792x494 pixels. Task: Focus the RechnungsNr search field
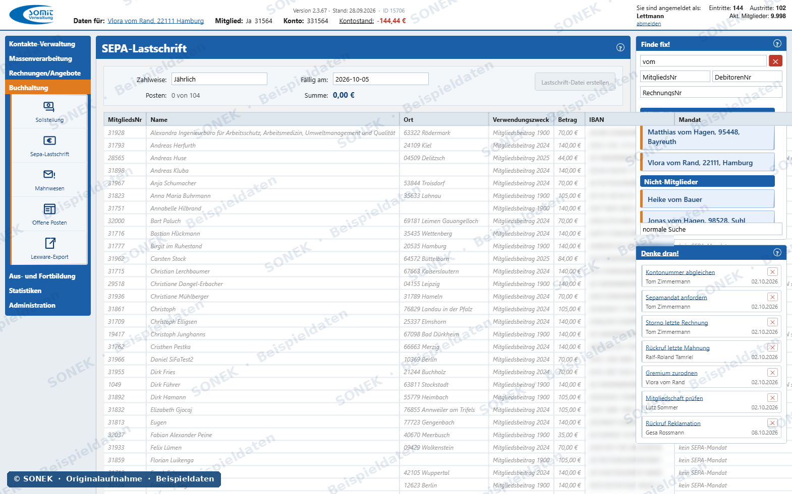point(711,93)
